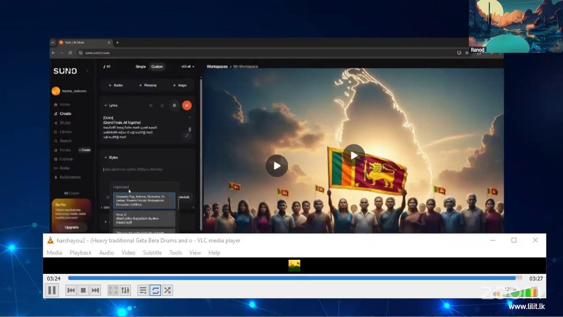The height and width of the screenshot is (317, 563).
Task: Click the styles text input field
Action: coord(147,170)
